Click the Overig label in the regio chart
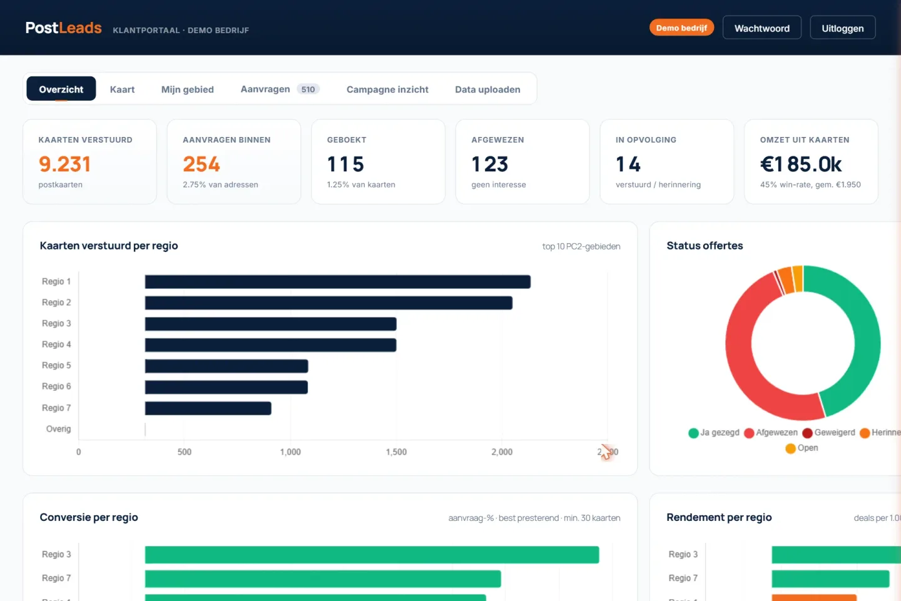 click(x=58, y=429)
